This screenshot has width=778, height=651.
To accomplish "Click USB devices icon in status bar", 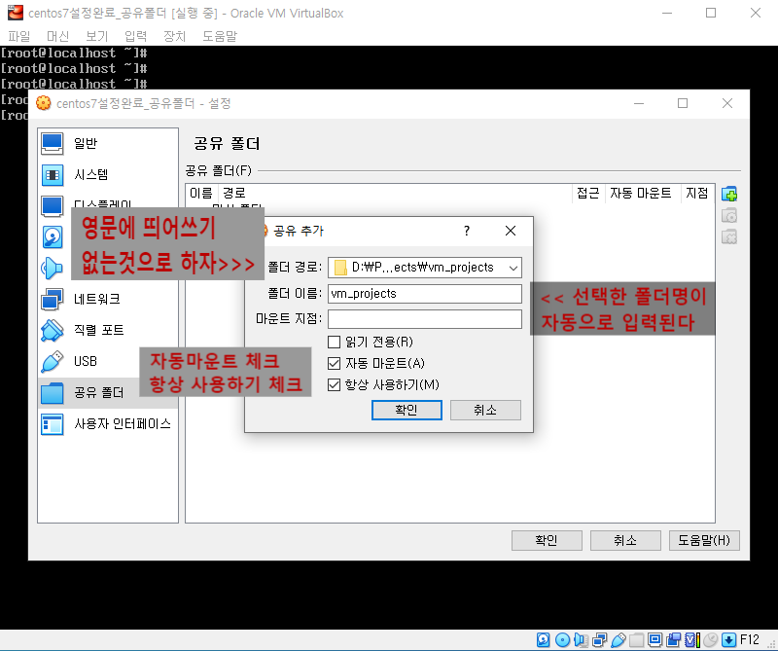I will click(x=619, y=639).
